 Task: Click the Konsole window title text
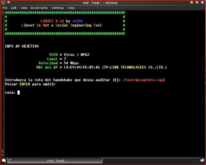103,3
